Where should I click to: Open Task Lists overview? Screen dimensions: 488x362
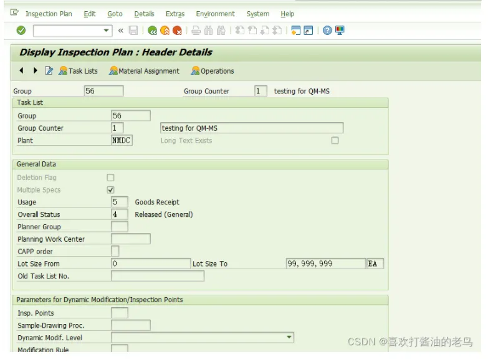click(78, 71)
